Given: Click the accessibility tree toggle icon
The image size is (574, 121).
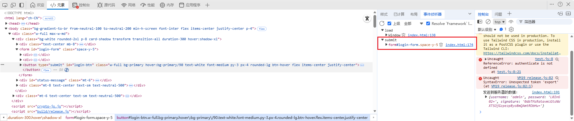Looking at the screenshot, I should 367,18.
